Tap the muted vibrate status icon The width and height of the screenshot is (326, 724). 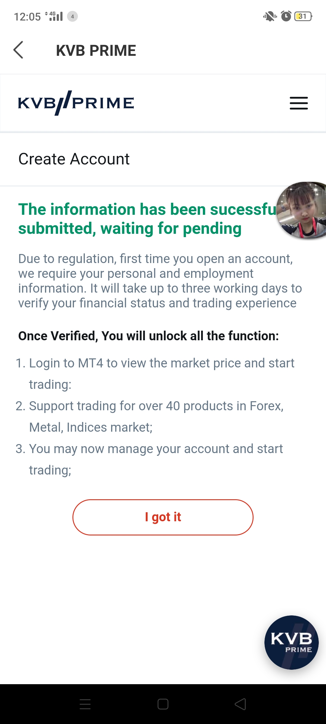coord(270,16)
